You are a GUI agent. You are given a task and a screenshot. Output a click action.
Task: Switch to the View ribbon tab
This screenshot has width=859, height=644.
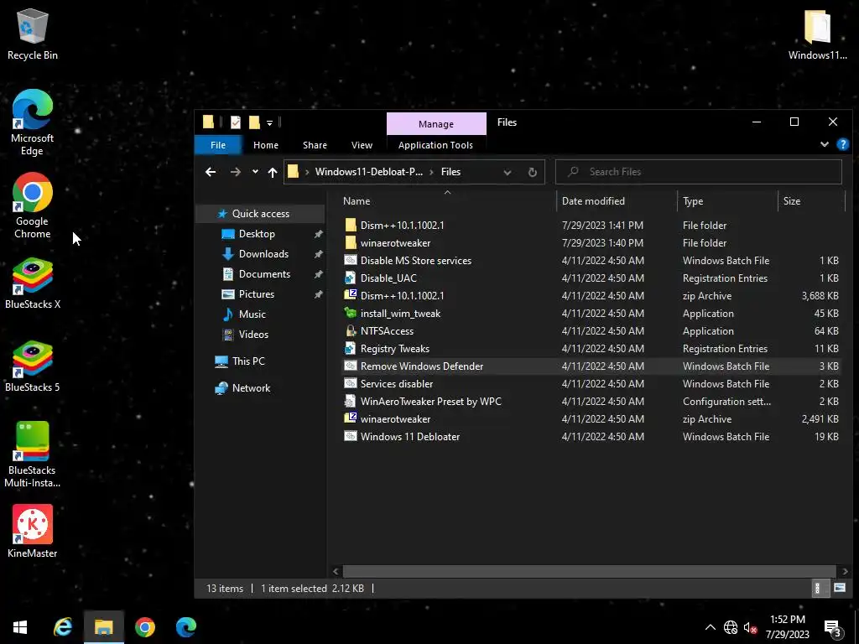362,145
